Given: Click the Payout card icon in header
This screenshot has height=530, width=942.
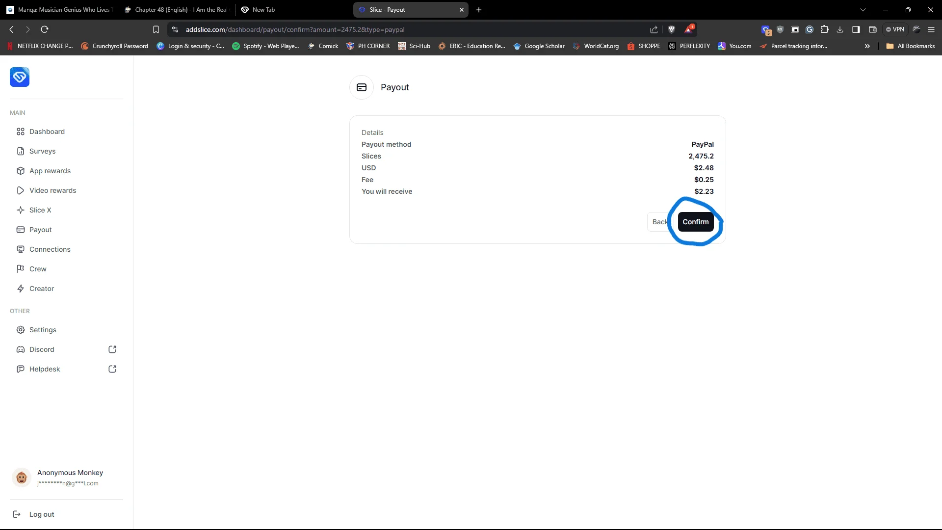Looking at the screenshot, I should pyautogui.click(x=362, y=87).
